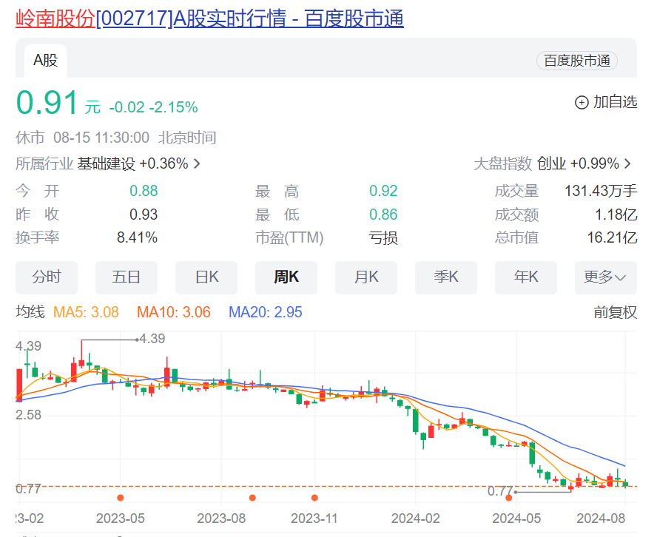Image resolution: width=657 pixels, height=537 pixels.
Task: Click the 百度股市通 badge button
Action: click(576, 61)
